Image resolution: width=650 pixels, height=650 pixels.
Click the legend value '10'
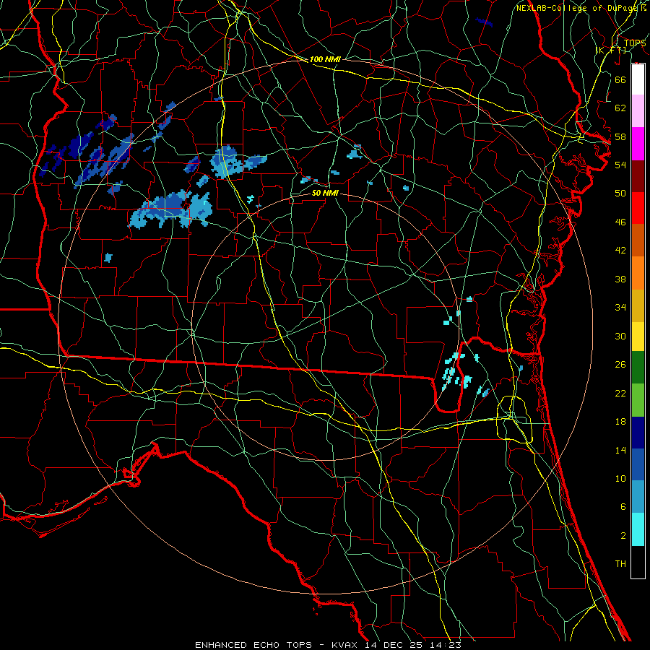coord(620,479)
